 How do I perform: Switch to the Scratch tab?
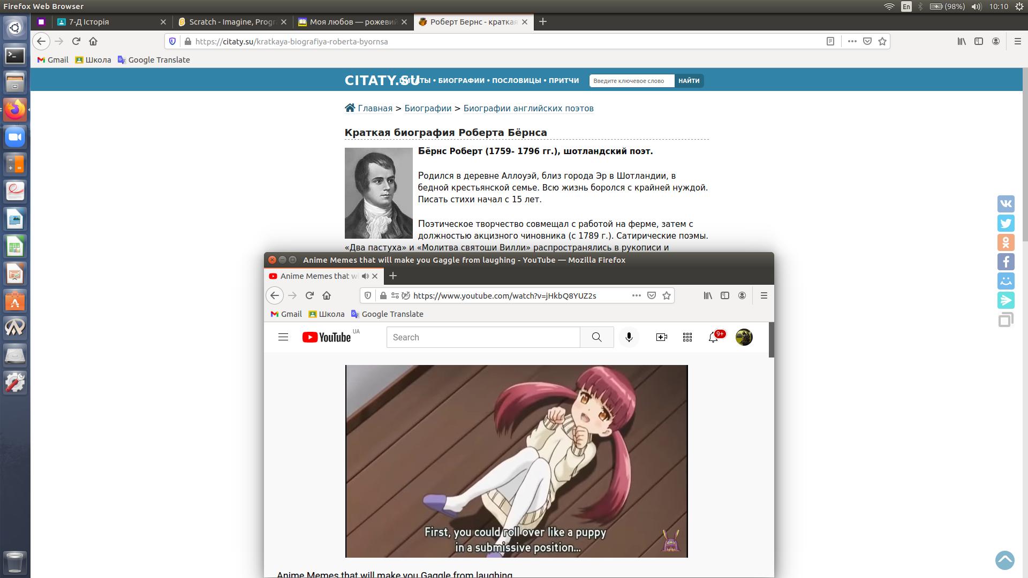231,22
